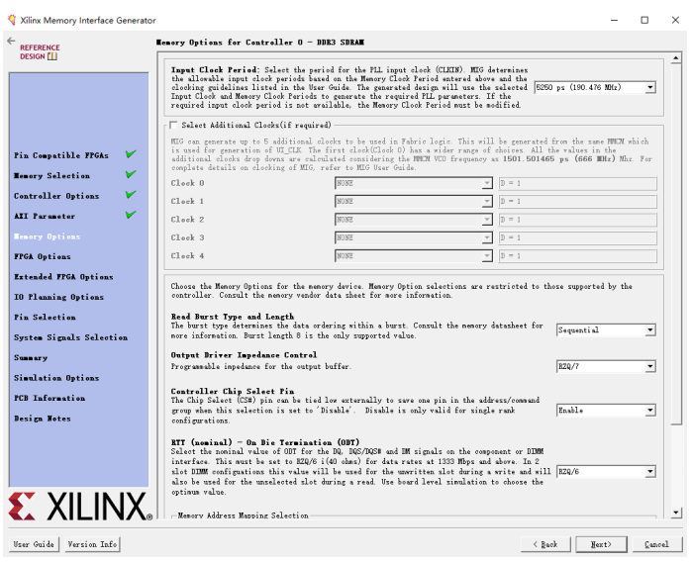
Task: Click the Xilinx logo in sidebar
Action: [x=80, y=507]
